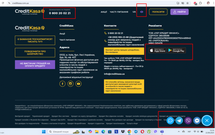Download app from Google Play badge

point(176,50)
